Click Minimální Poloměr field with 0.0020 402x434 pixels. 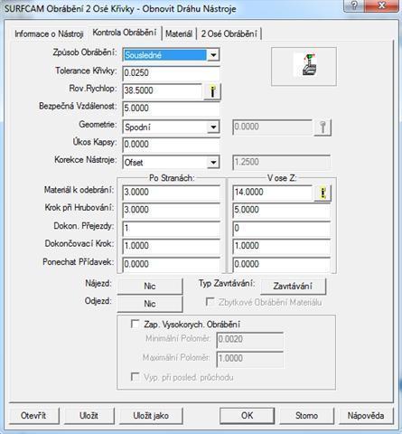(249, 340)
